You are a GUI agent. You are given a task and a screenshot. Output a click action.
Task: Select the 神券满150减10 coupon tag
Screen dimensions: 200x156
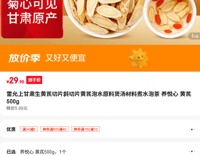point(85,129)
